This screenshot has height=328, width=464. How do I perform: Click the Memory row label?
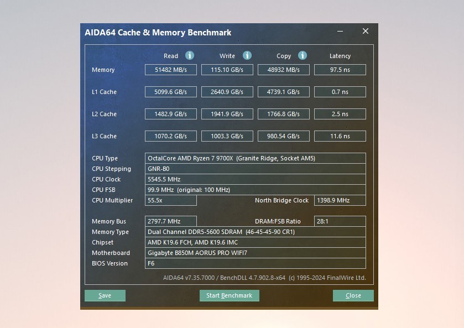click(x=103, y=70)
